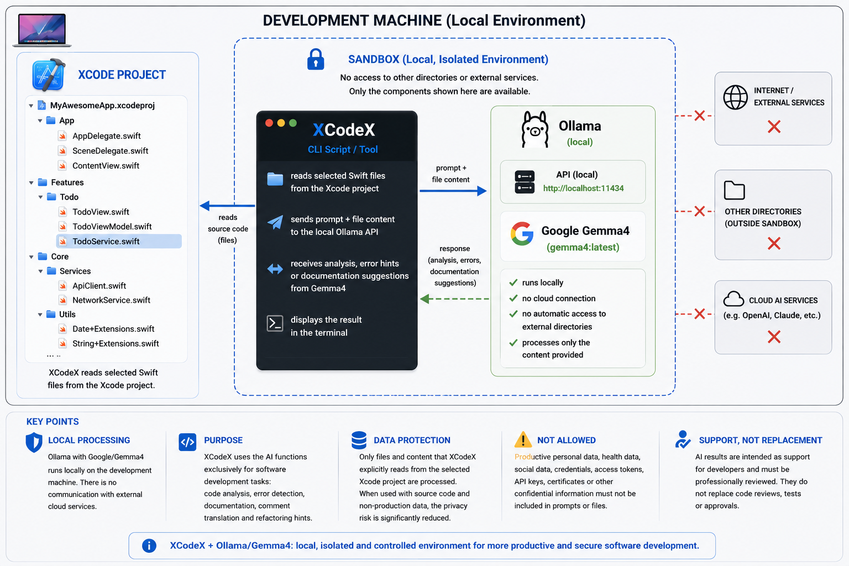Click the prompt + file content arrow label
This screenshot has width=849, height=566.
(x=450, y=174)
